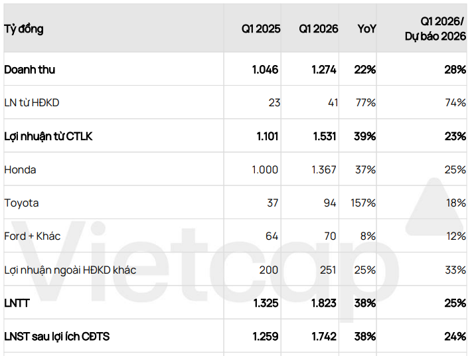The width and height of the screenshot is (470, 356).
Task: Select the LNTT row label
Action: pos(17,304)
